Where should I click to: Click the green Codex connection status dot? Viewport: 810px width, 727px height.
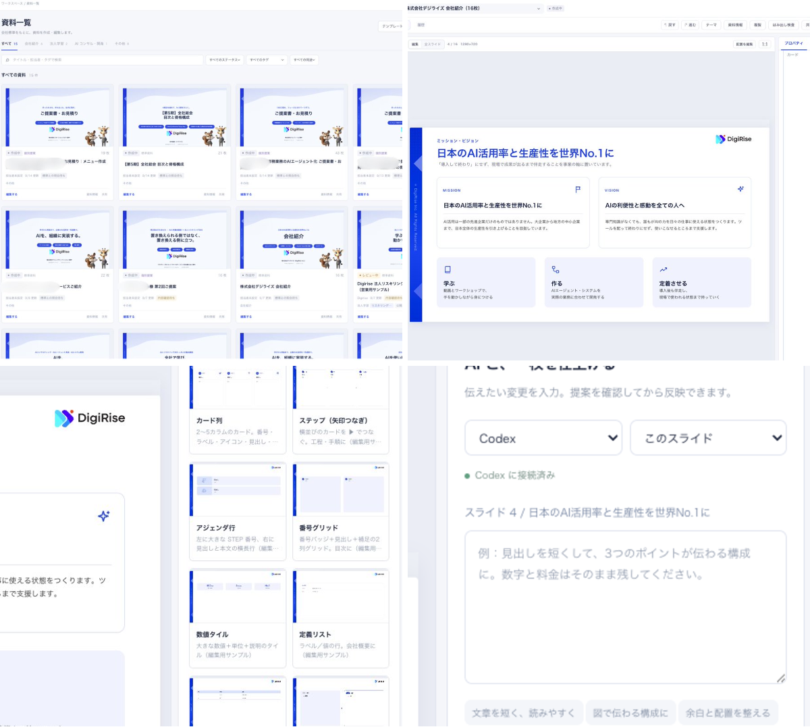coord(467,476)
